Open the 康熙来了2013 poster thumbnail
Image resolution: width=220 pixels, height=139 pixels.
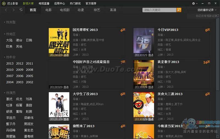click(x=59, y=131)
